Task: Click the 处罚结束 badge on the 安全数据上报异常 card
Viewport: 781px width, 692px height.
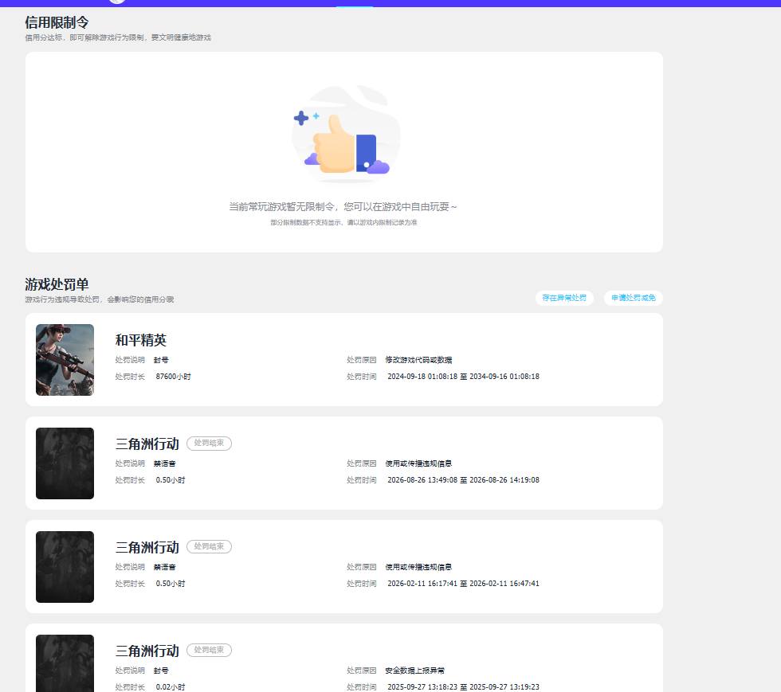Action: pyautogui.click(x=209, y=650)
